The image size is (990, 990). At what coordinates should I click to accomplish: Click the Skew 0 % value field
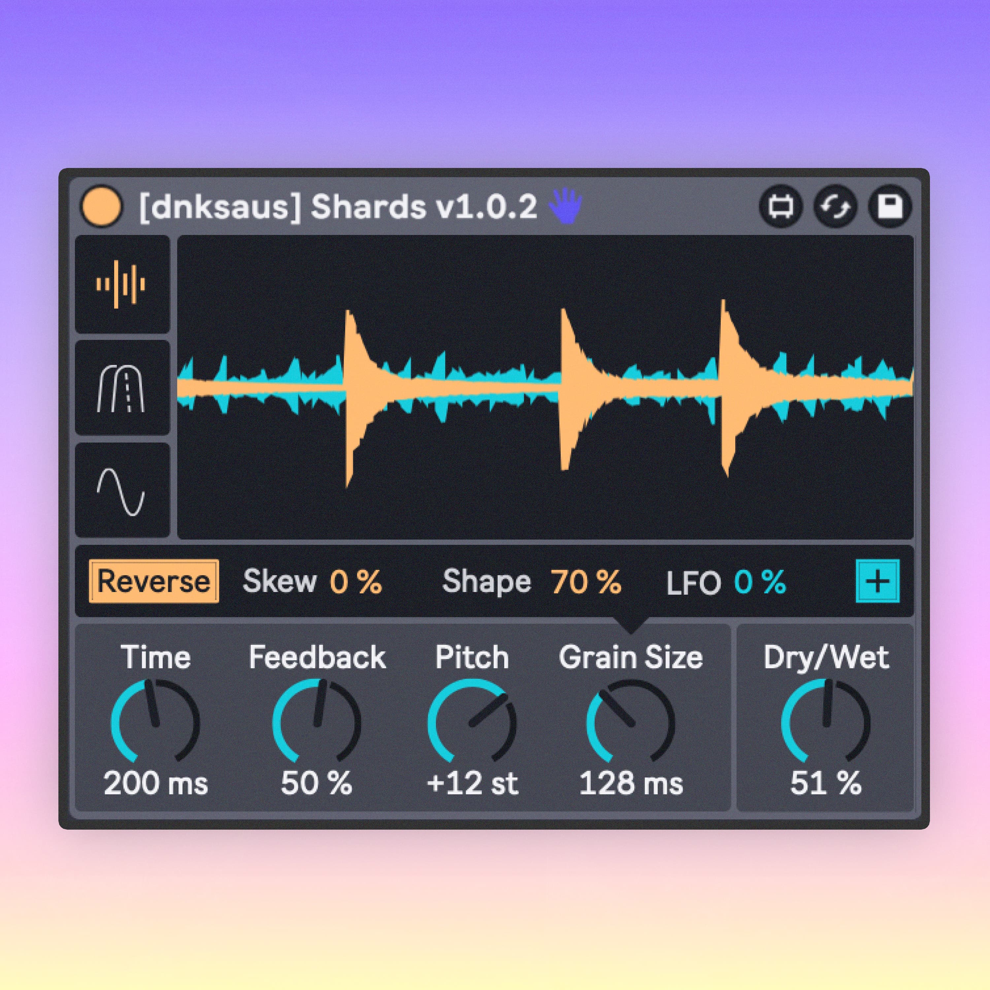click(x=356, y=581)
